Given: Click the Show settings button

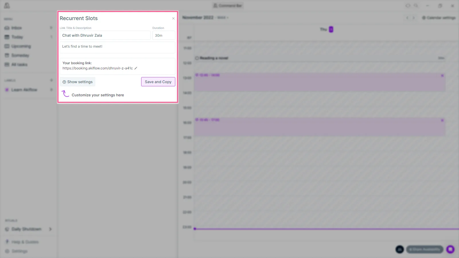Looking at the screenshot, I should pos(77,82).
